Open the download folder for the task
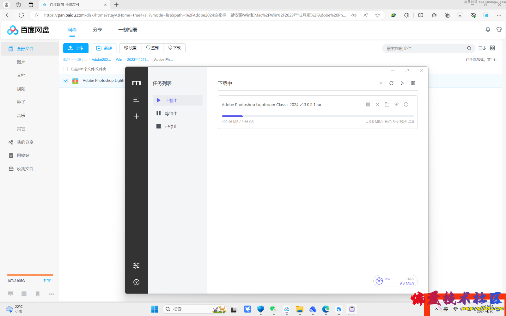 point(387,105)
